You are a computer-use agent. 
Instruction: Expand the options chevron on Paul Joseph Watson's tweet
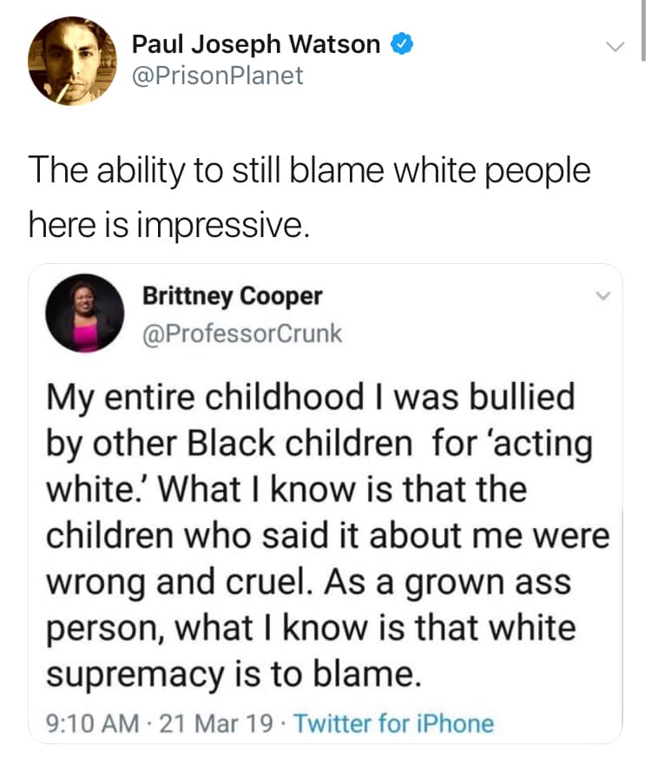click(615, 46)
